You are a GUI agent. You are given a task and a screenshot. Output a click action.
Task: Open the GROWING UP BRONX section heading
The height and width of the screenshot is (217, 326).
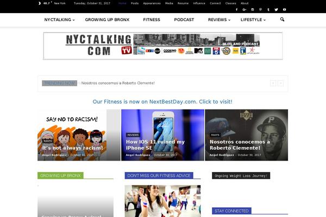click(60, 175)
